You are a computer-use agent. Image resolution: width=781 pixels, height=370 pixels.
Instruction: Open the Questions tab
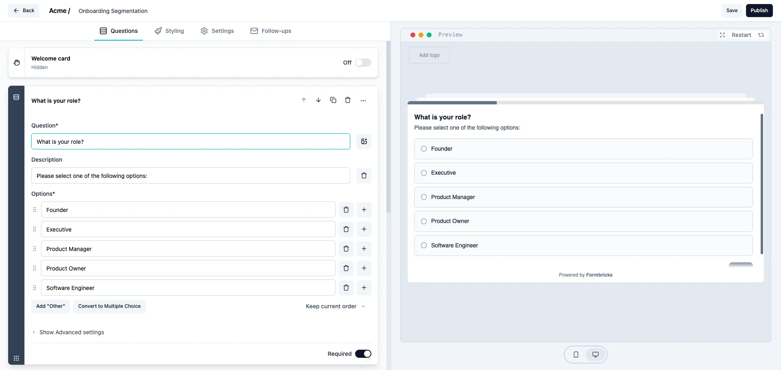point(118,31)
